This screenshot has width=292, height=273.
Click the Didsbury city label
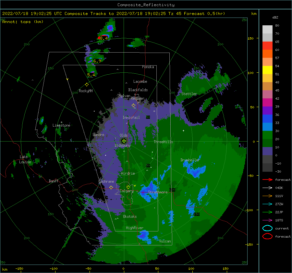pyautogui.click(x=123, y=145)
